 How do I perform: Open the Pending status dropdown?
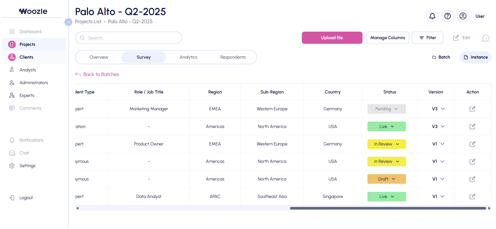point(386,109)
